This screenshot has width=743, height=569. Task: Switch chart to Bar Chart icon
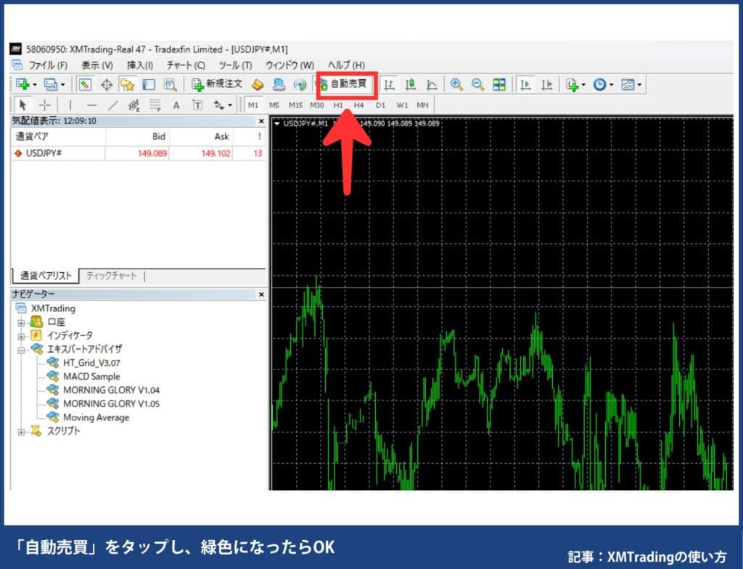tap(389, 84)
